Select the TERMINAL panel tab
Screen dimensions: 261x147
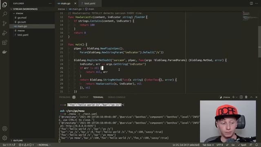(98, 97)
